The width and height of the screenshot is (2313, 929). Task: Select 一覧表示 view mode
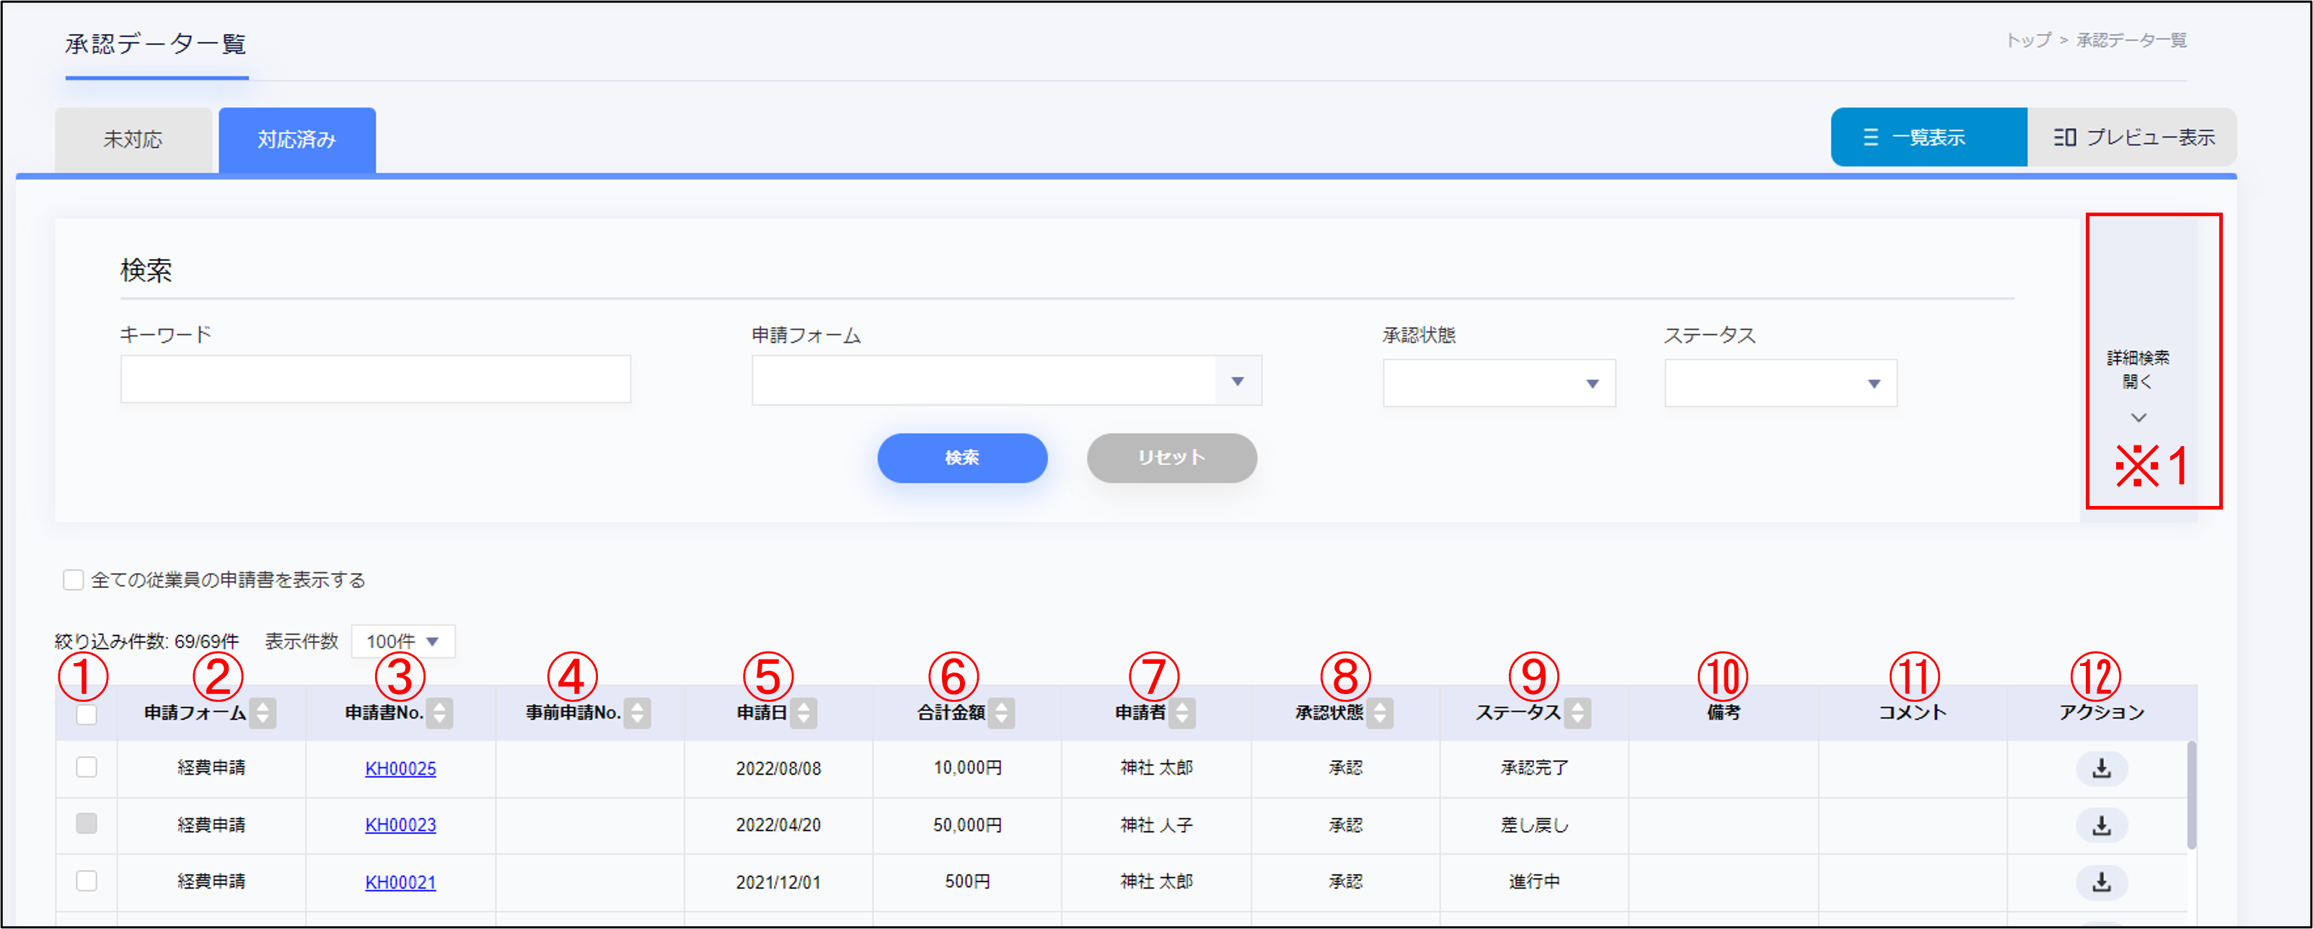coord(1928,138)
